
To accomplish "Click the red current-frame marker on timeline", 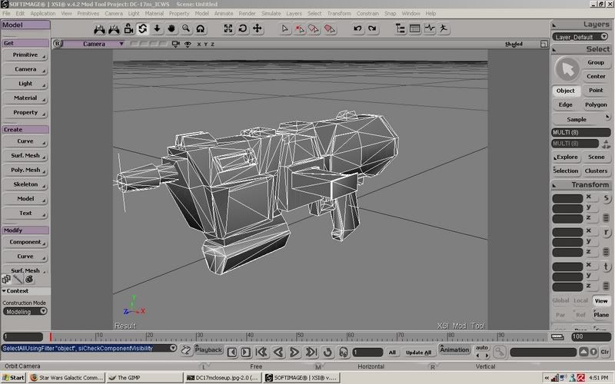I will (51, 336).
